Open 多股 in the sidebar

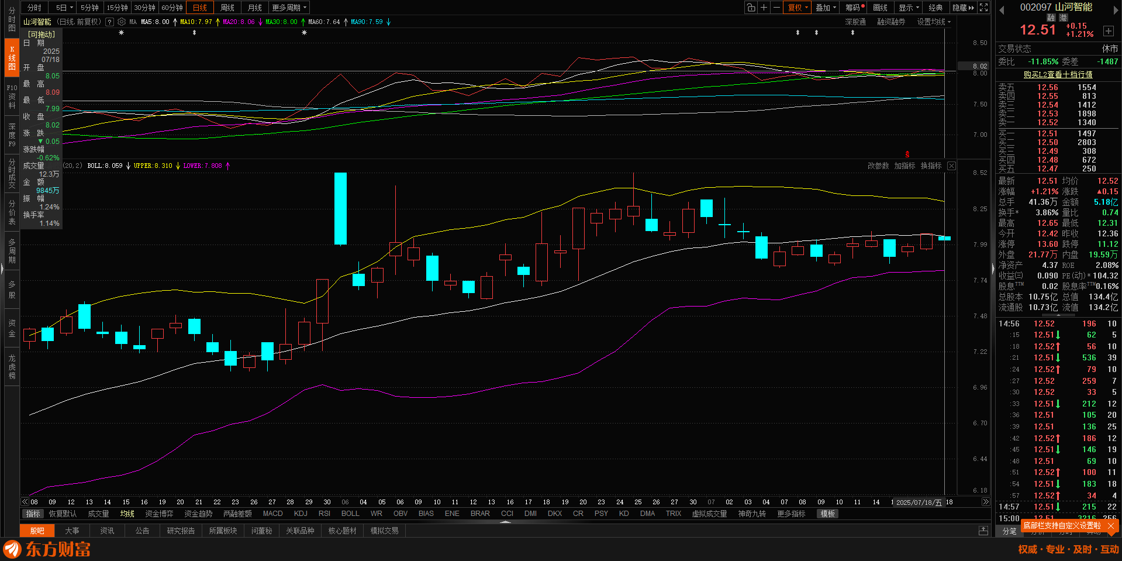click(x=12, y=290)
